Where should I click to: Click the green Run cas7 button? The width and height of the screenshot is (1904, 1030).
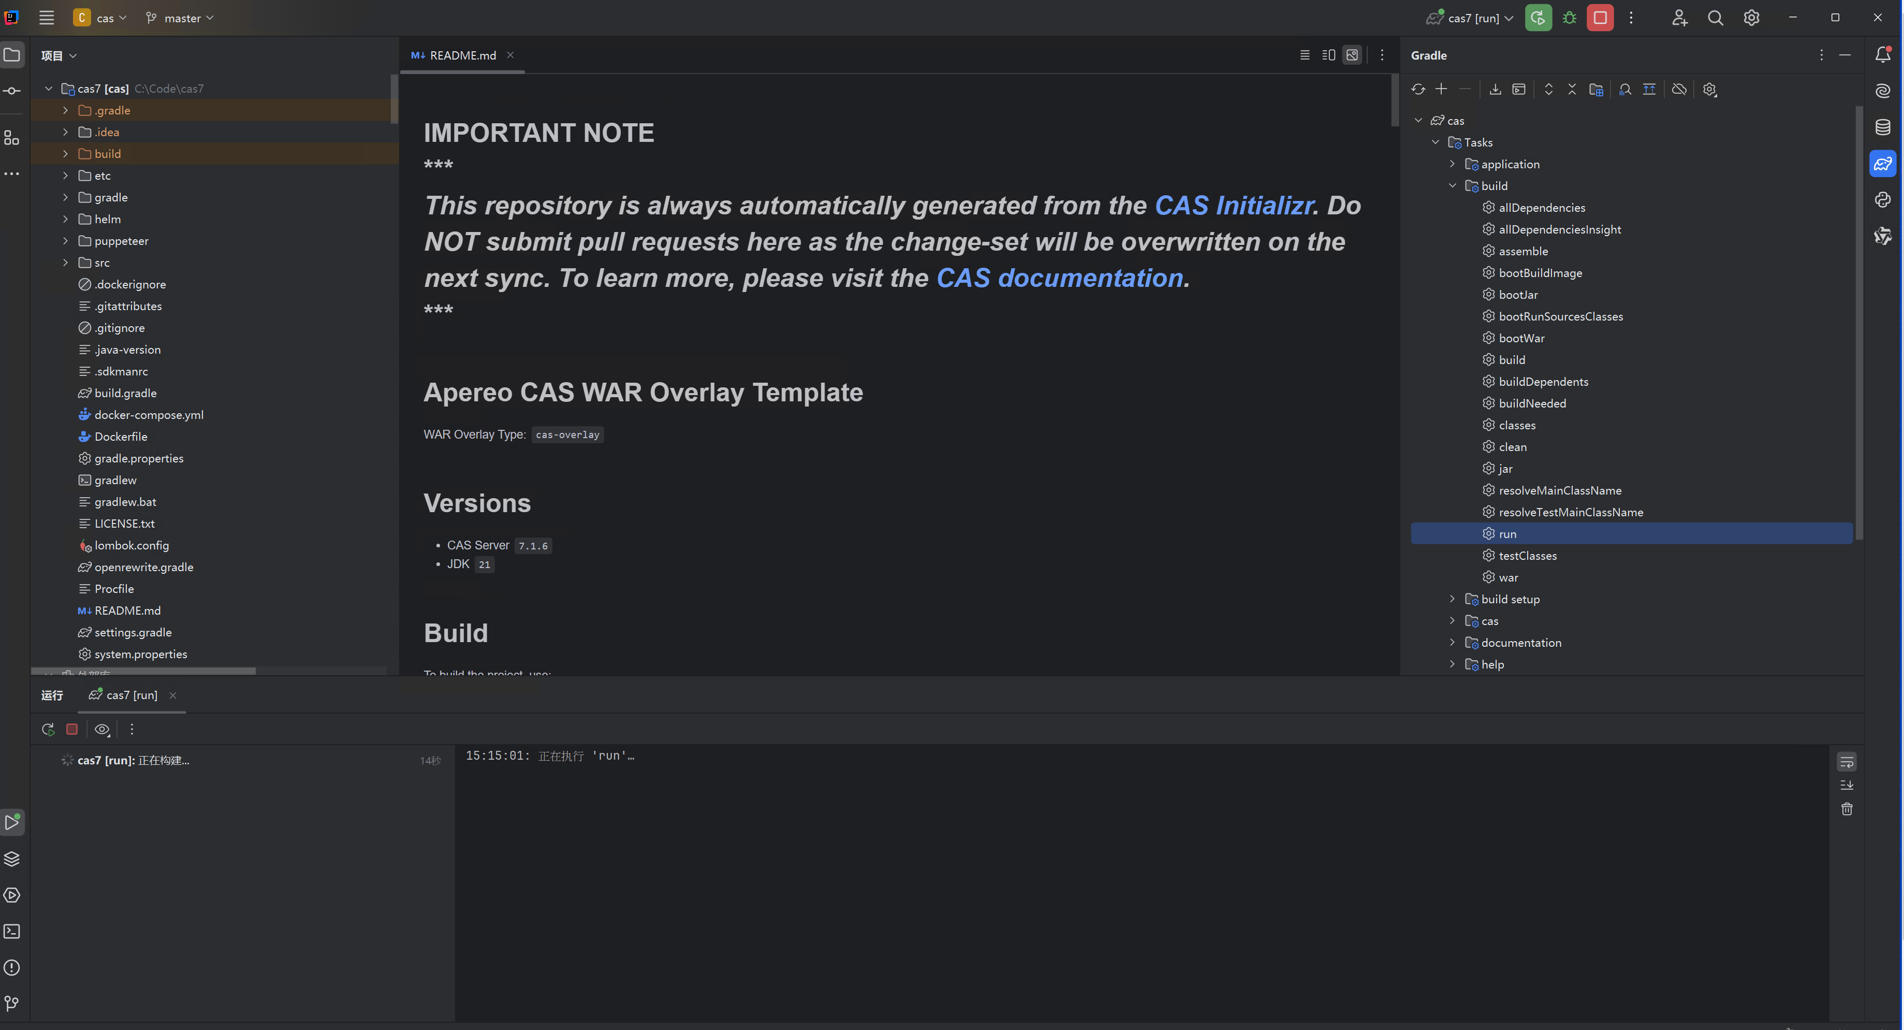[x=1538, y=18]
